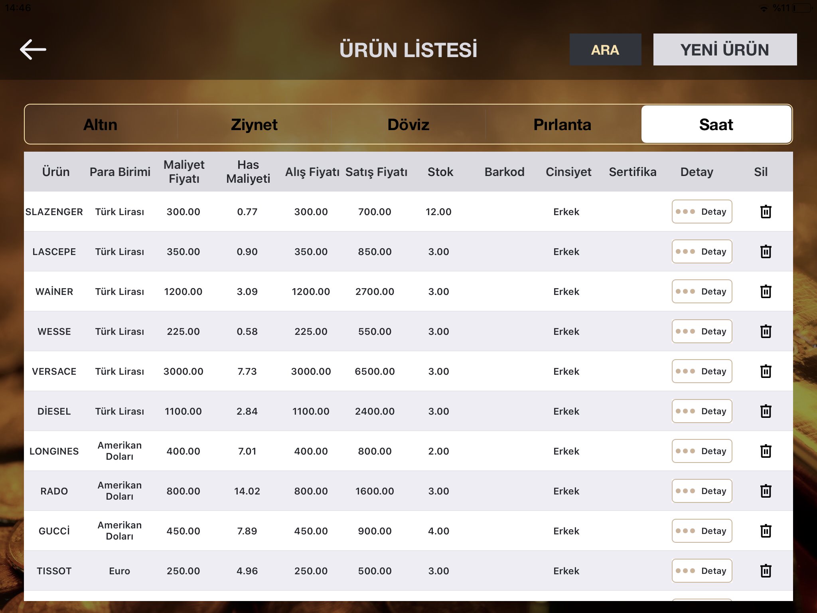Open Detay for WESSE
This screenshot has width=817, height=613.
[x=702, y=331]
